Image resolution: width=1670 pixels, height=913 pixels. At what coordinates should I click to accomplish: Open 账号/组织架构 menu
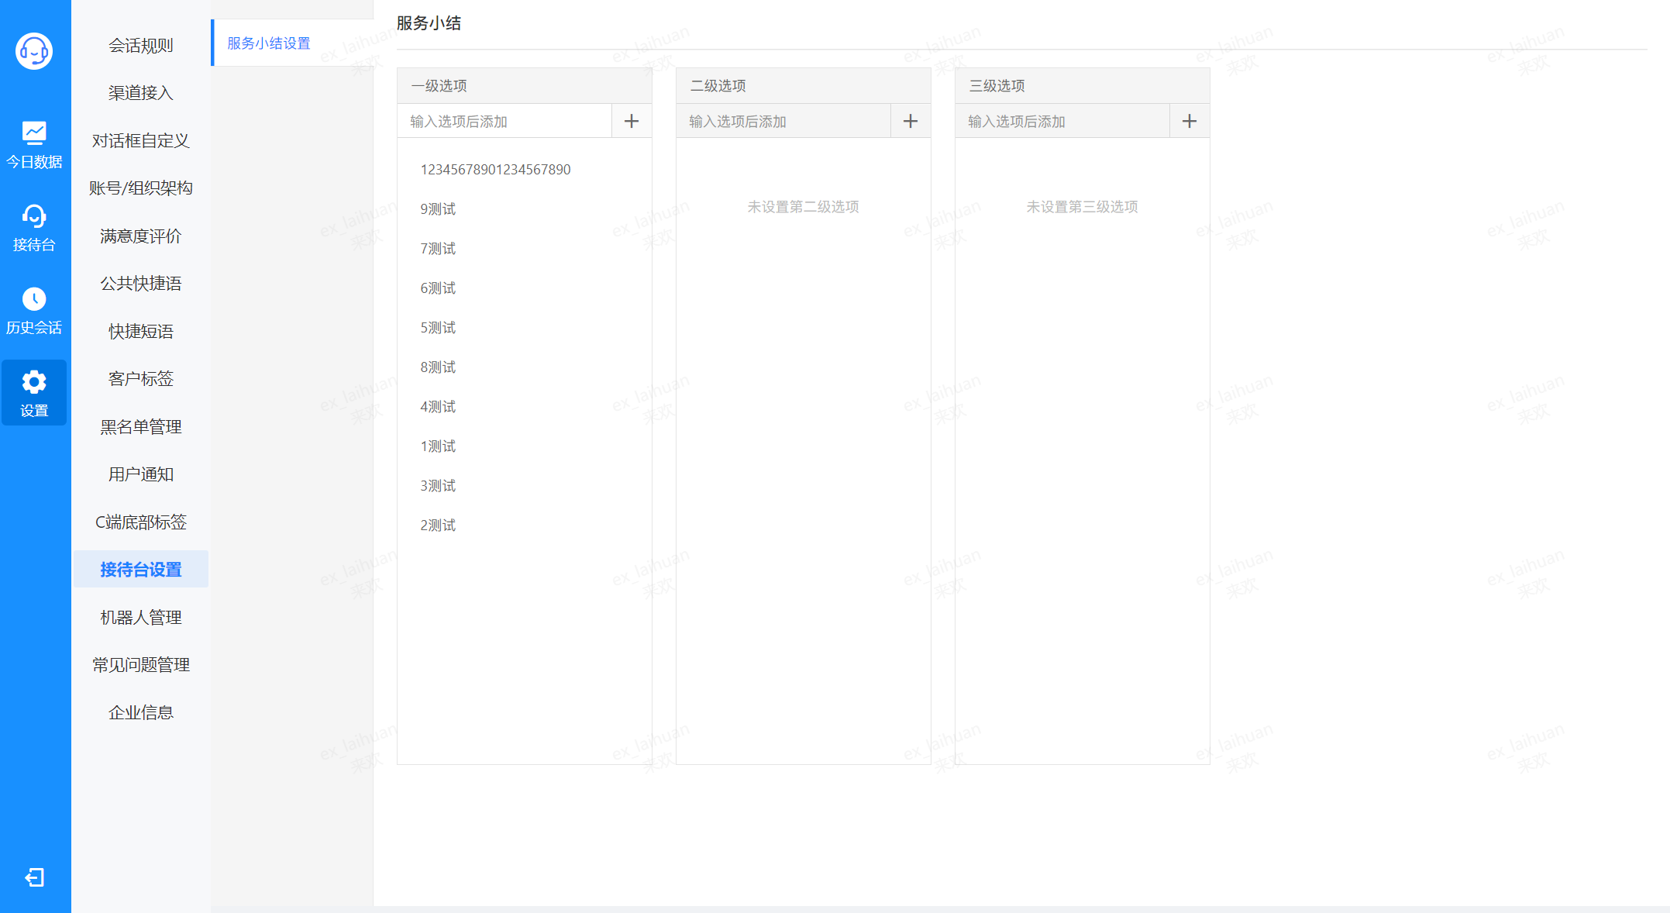[141, 188]
